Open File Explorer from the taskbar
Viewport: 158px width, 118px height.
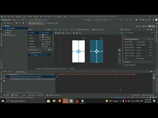54,101
